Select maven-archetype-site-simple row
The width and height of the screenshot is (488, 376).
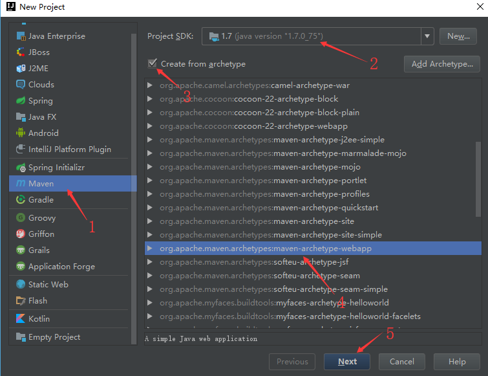click(x=313, y=235)
